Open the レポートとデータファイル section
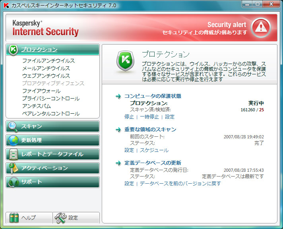 coord(52,154)
